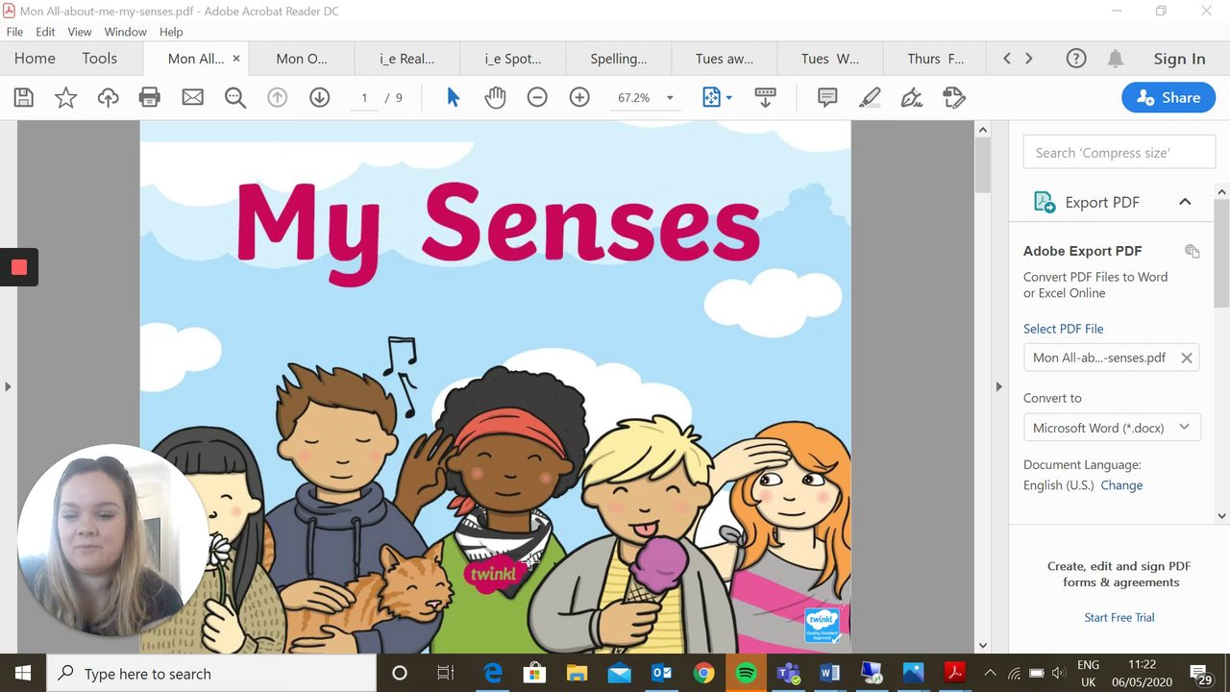The width and height of the screenshot is (1230, 692).
Task: Switch to the Home tab
Action: (35, 59)
